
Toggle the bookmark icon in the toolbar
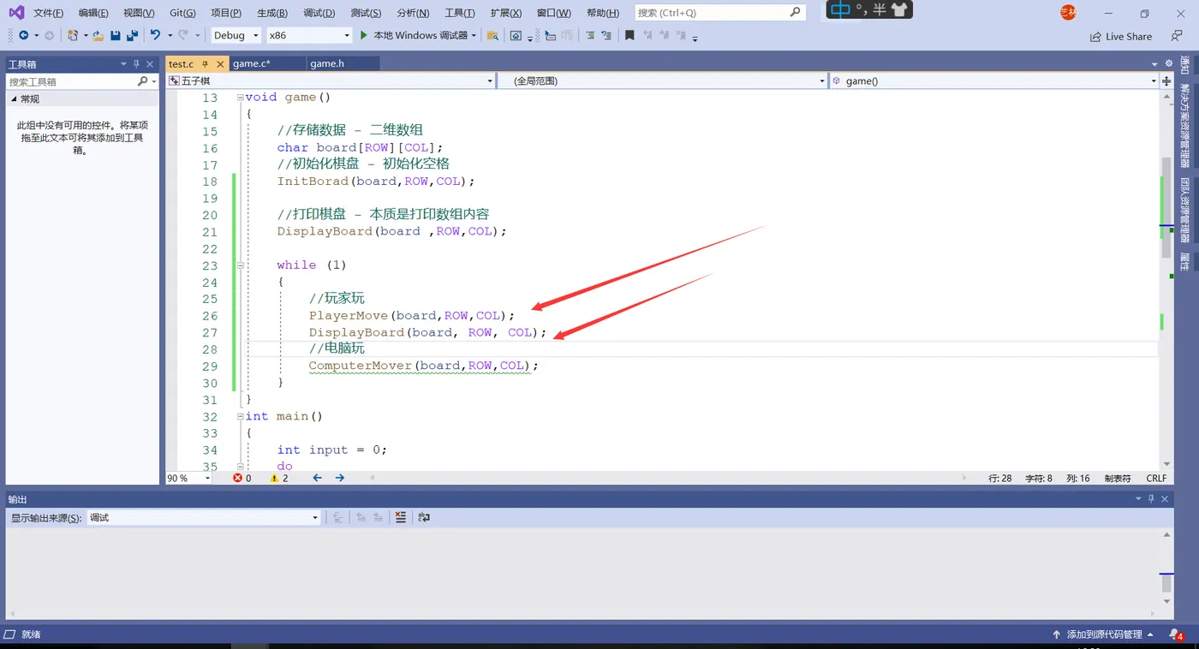[x=629, y=35]
